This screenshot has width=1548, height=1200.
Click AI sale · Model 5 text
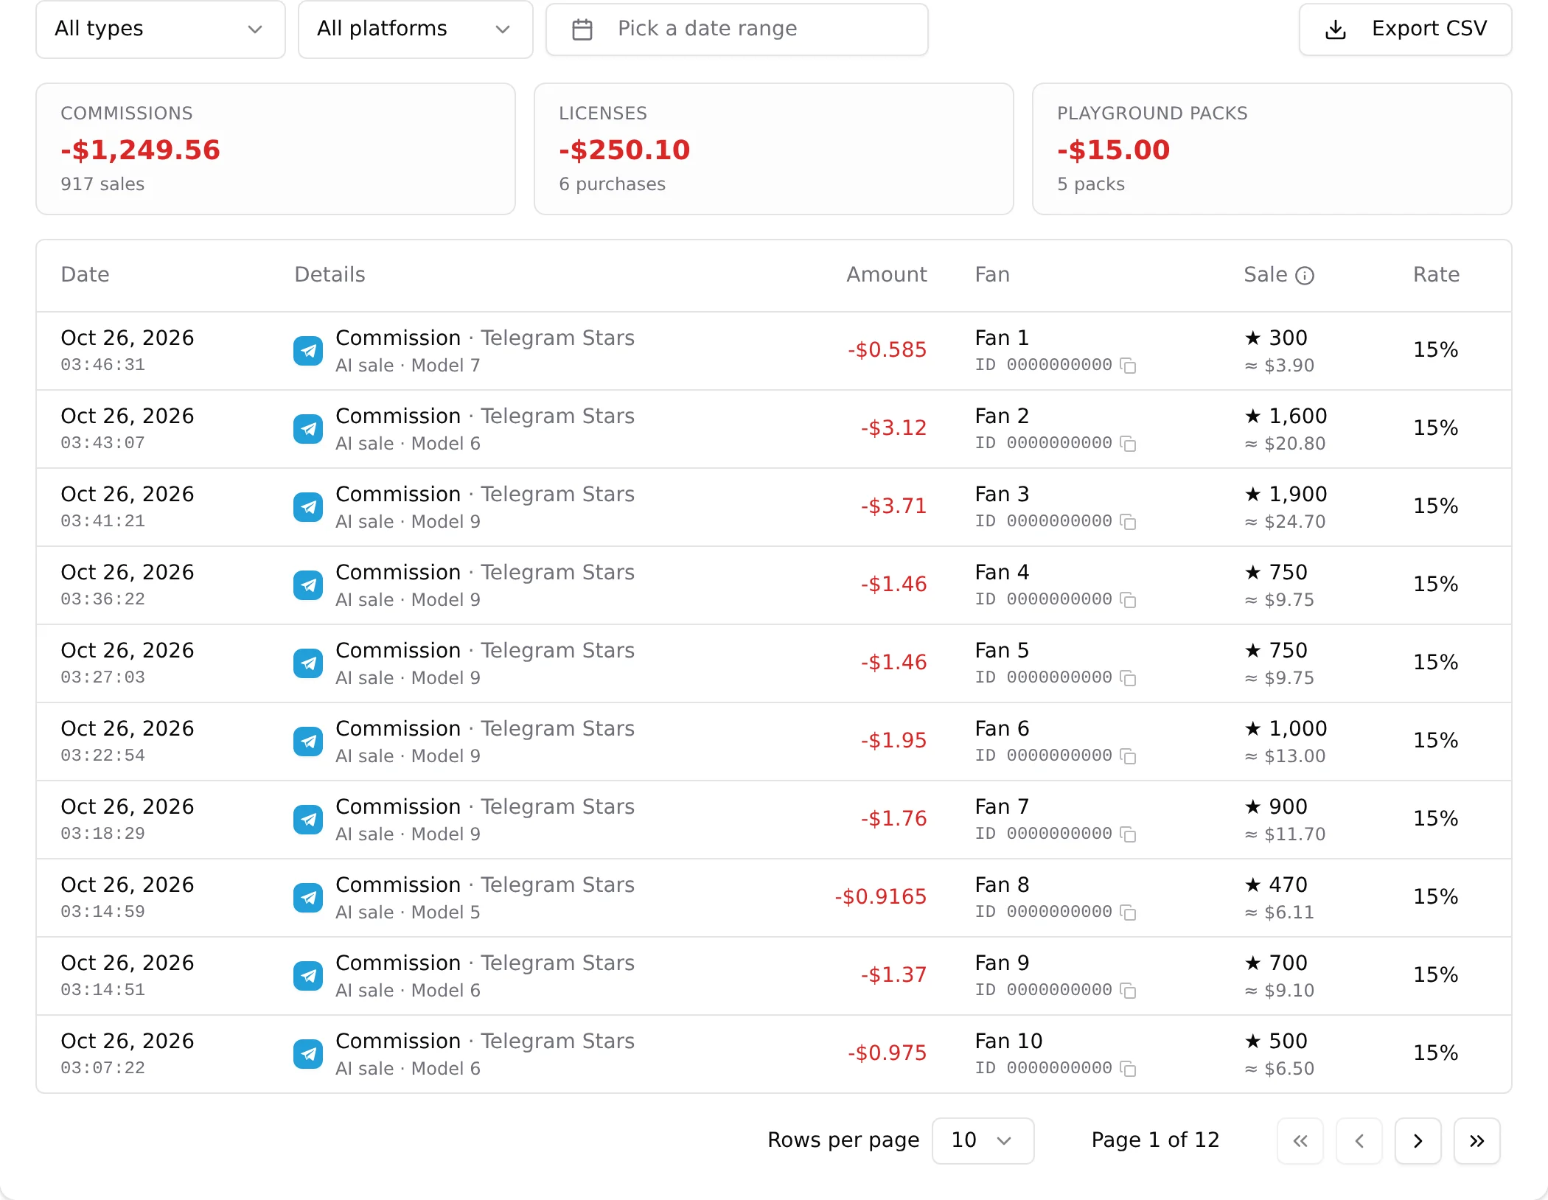408,913
